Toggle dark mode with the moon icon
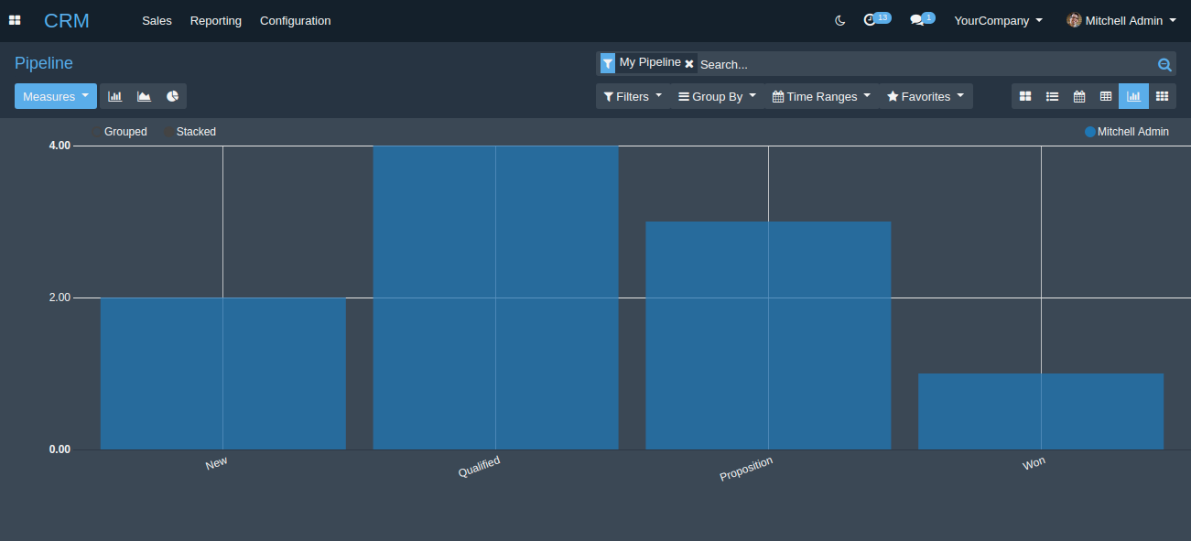The width and height of the screenshot is (1191, 541). click(x=839, y=20)
